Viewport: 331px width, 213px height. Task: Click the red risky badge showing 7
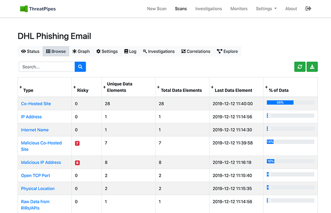click(77, 143)
